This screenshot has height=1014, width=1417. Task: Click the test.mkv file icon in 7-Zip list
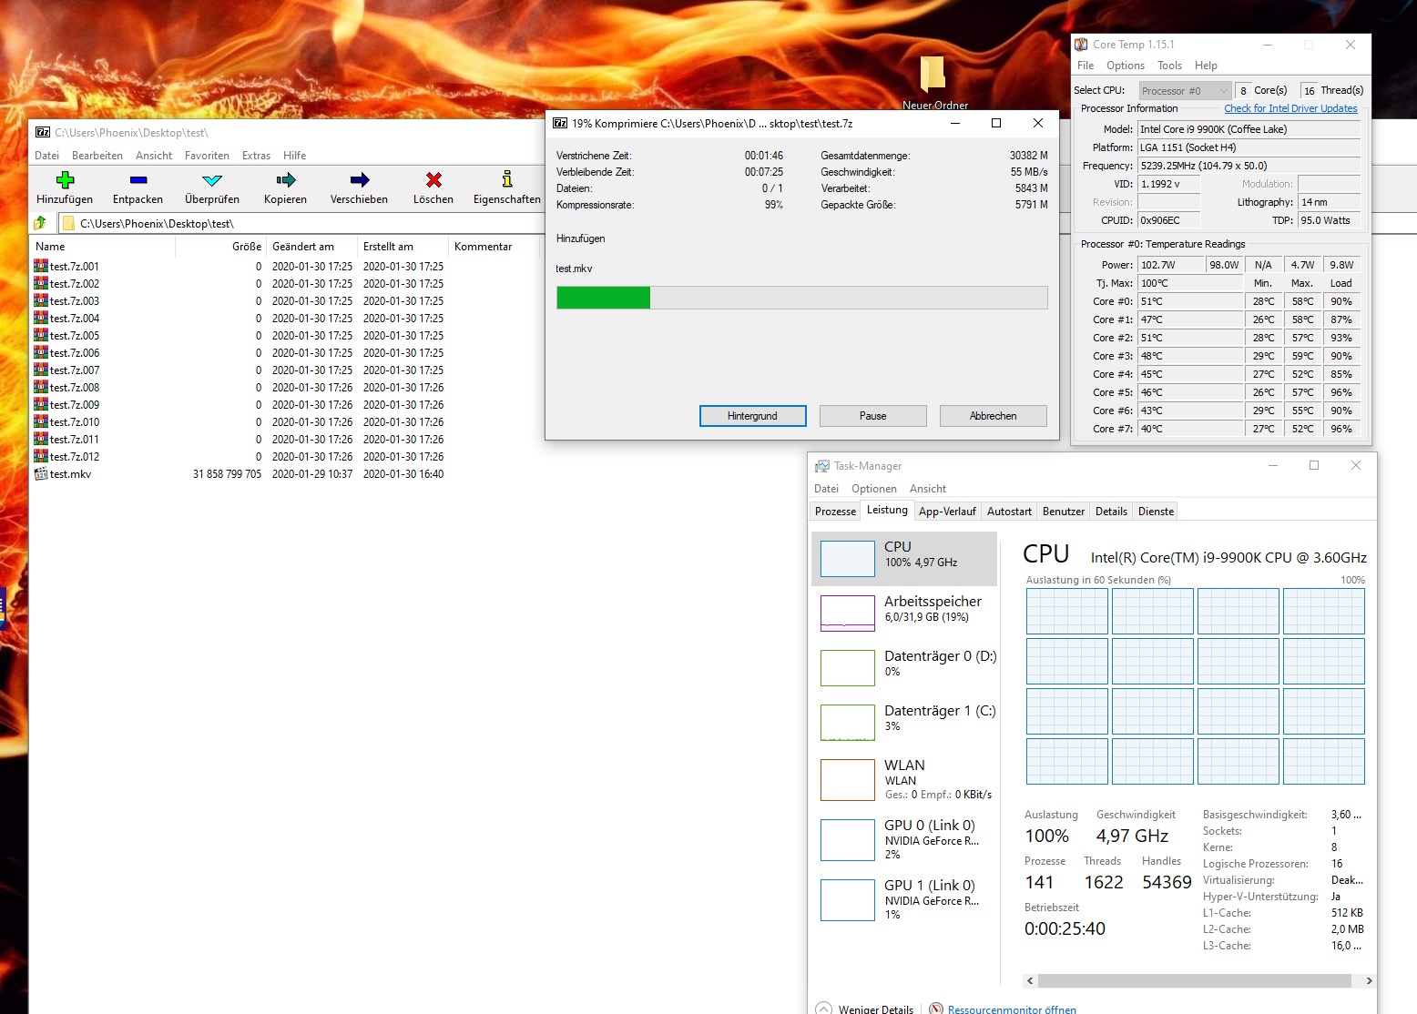[x=40, y=473]
